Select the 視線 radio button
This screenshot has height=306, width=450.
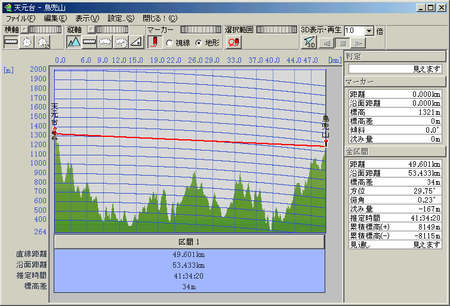click(x=169, y=43)
